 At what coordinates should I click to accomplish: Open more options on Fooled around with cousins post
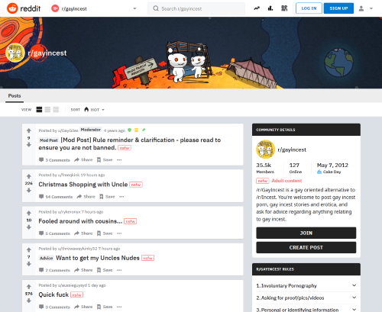pos(119,233)
